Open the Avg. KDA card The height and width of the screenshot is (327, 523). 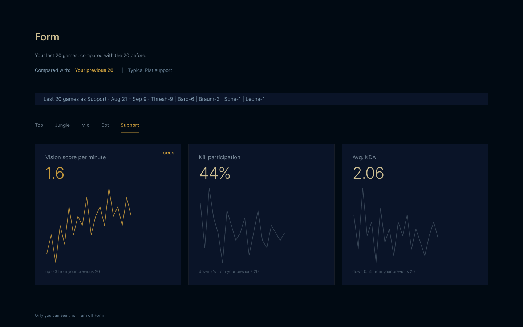[415, 214]
